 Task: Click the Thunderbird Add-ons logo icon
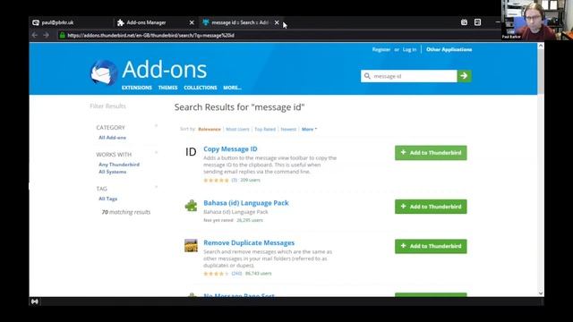tap(104, 72)
